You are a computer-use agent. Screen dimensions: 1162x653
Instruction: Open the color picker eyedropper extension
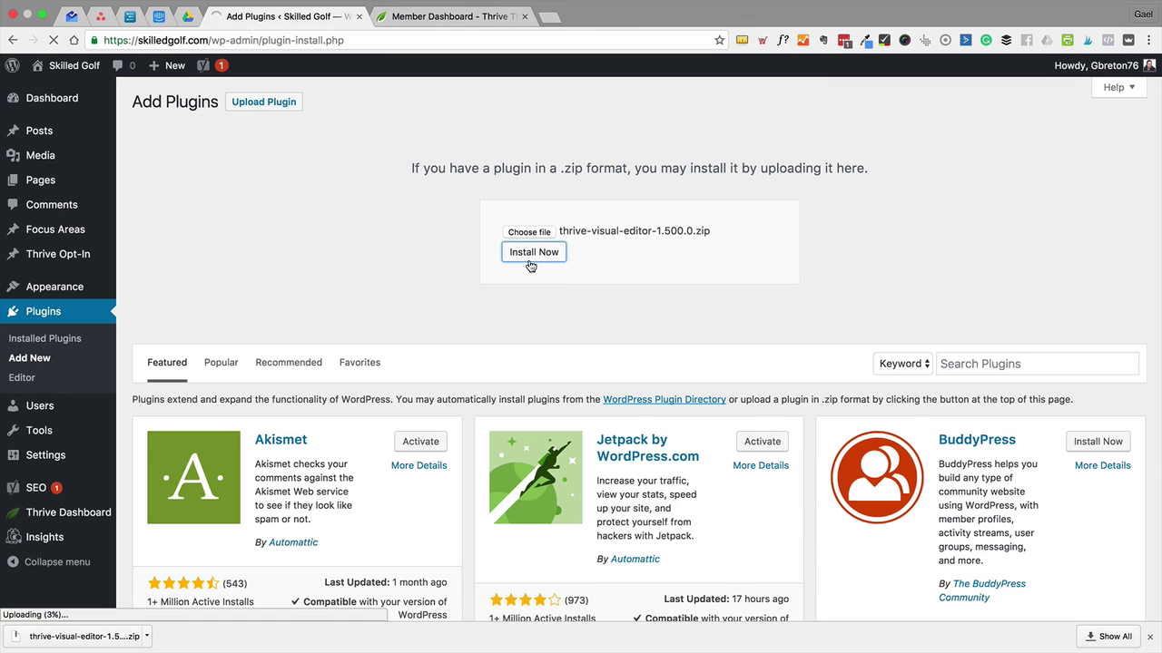(x=865, y=40)
